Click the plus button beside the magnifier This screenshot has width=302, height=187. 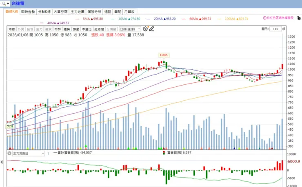8,3
